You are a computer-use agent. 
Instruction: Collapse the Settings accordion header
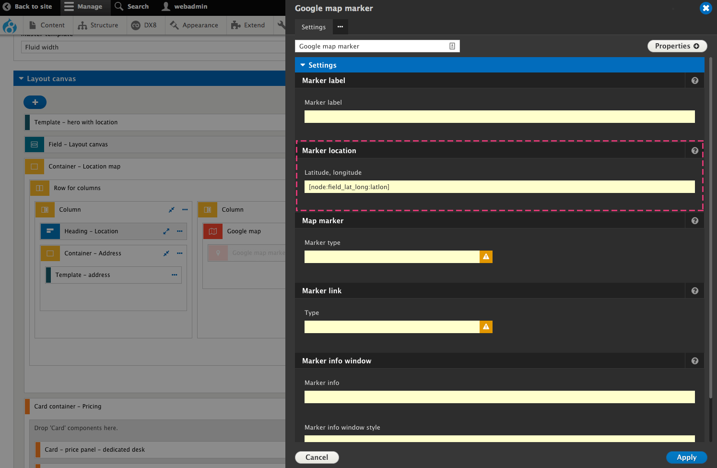coord(322,65)
